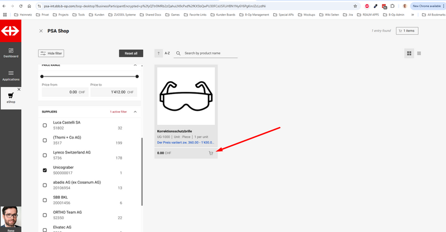Check the Luca Castelli SA supplier

click(45, 125)
